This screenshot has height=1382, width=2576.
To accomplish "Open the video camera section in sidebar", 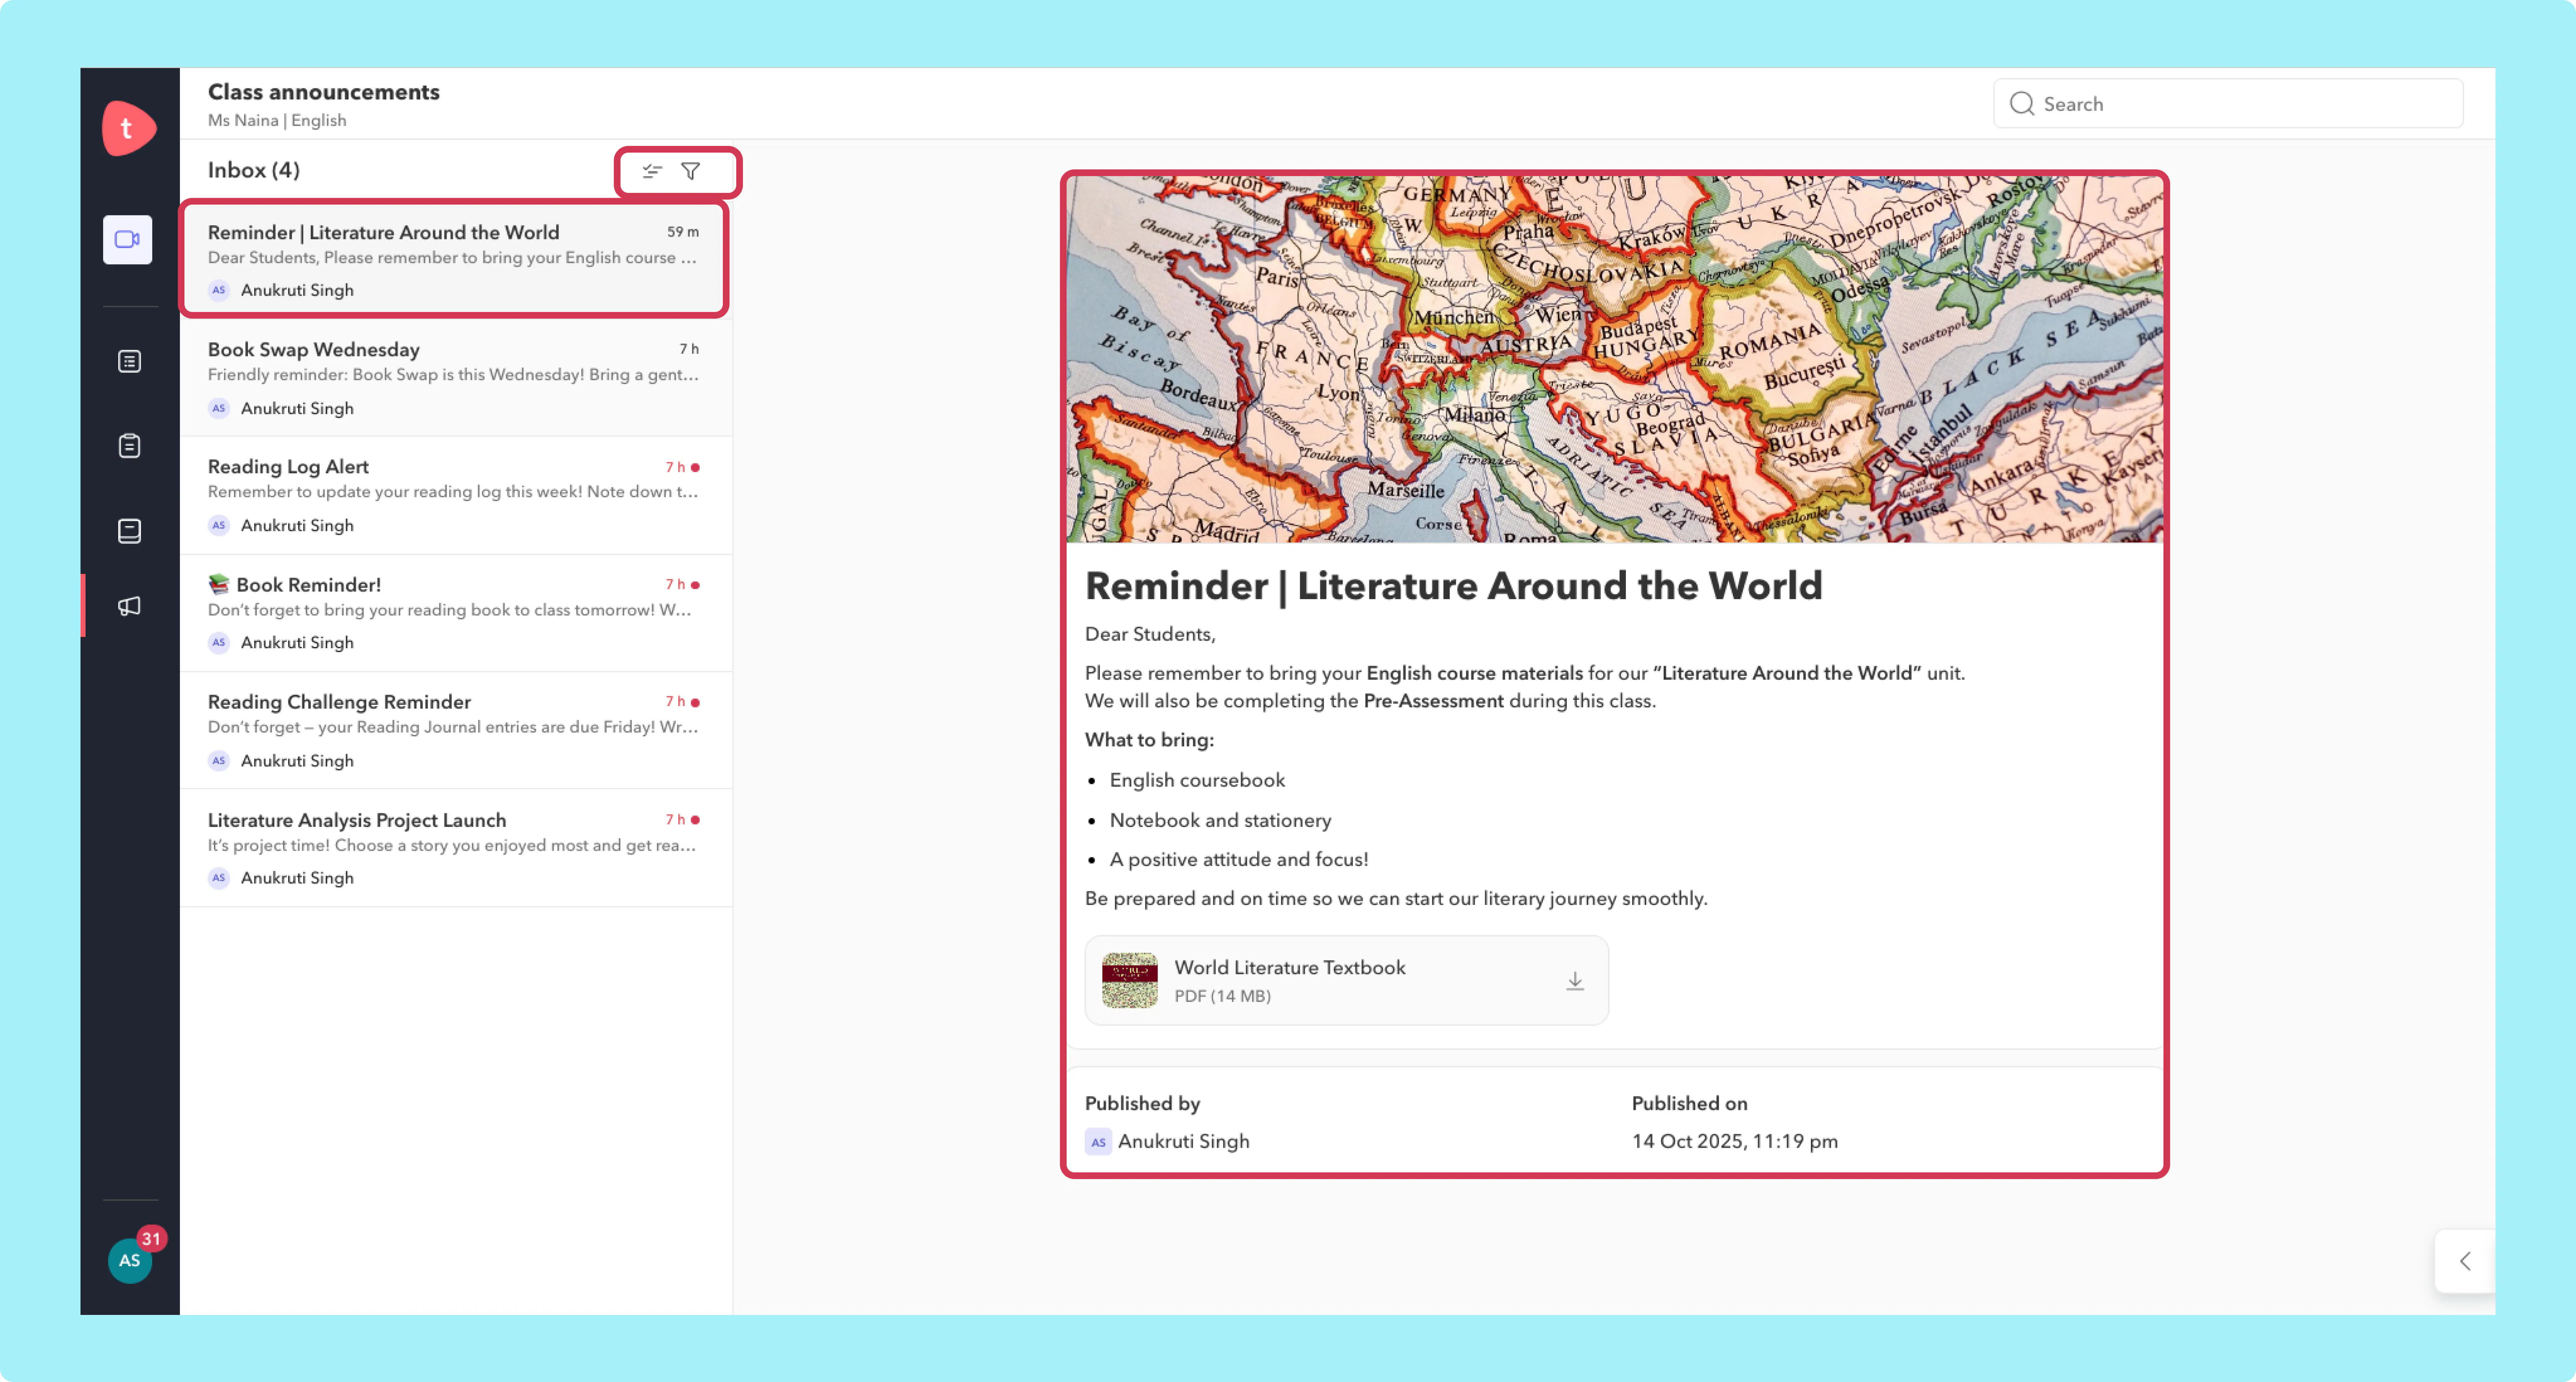I will (127, 239).
